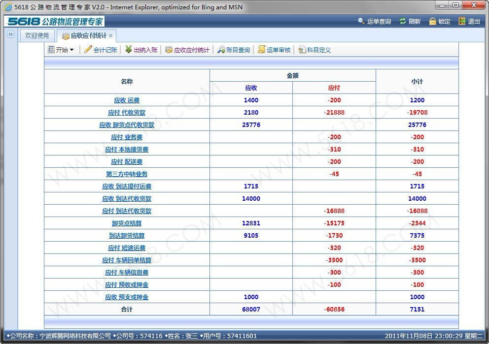Open the 卸货点结算 link
This screenshot has height=344, width=489.
(127, 223)
